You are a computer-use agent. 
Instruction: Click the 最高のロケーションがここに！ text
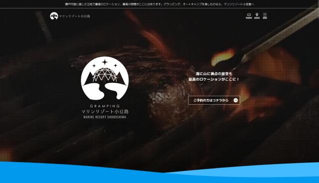[214, 79]
